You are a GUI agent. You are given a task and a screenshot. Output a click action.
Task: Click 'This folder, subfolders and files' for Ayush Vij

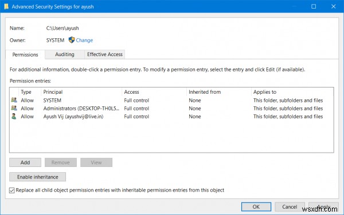(x=288, y=117)
